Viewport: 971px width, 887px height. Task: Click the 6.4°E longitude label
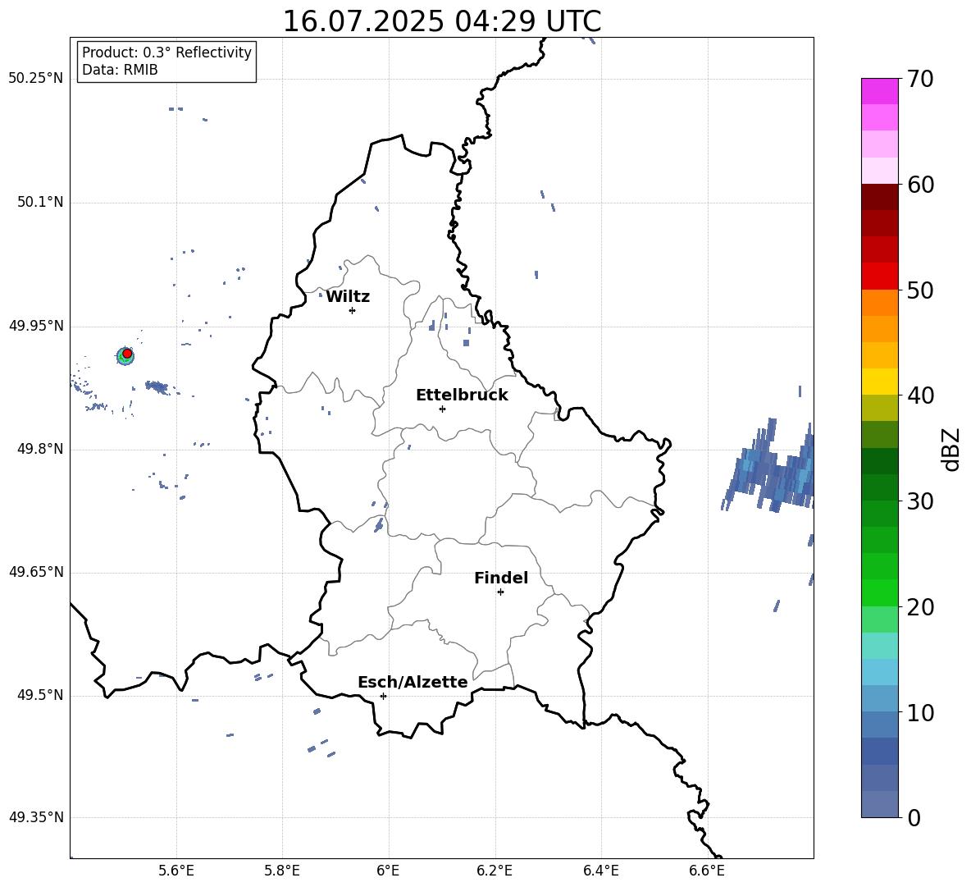pos(600,871)
